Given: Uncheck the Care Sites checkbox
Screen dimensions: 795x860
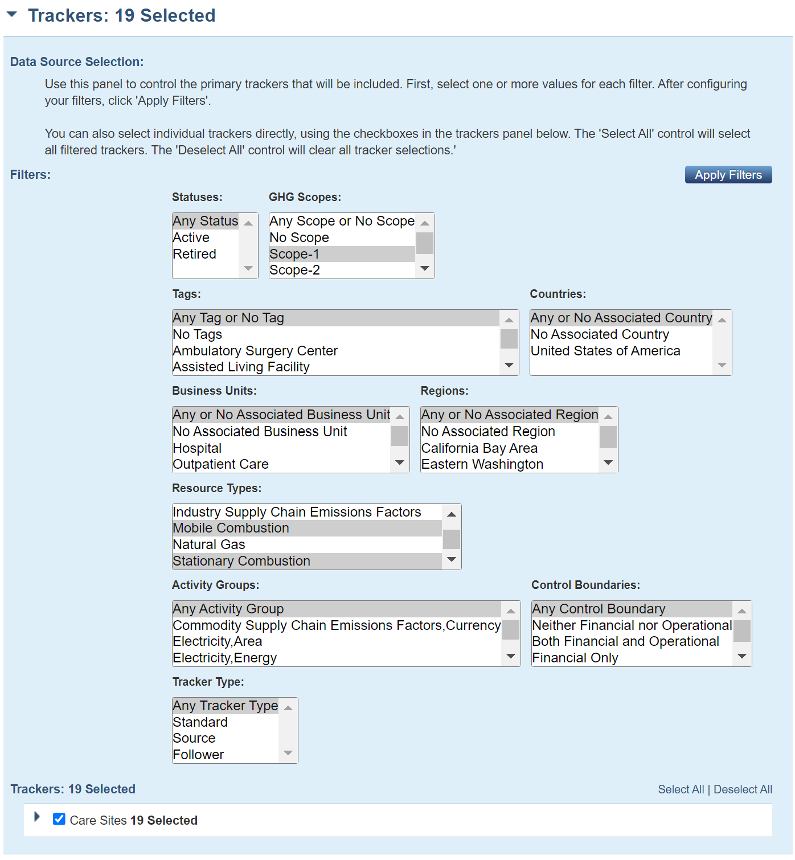Looking at the screenshot, I should 59,819.
